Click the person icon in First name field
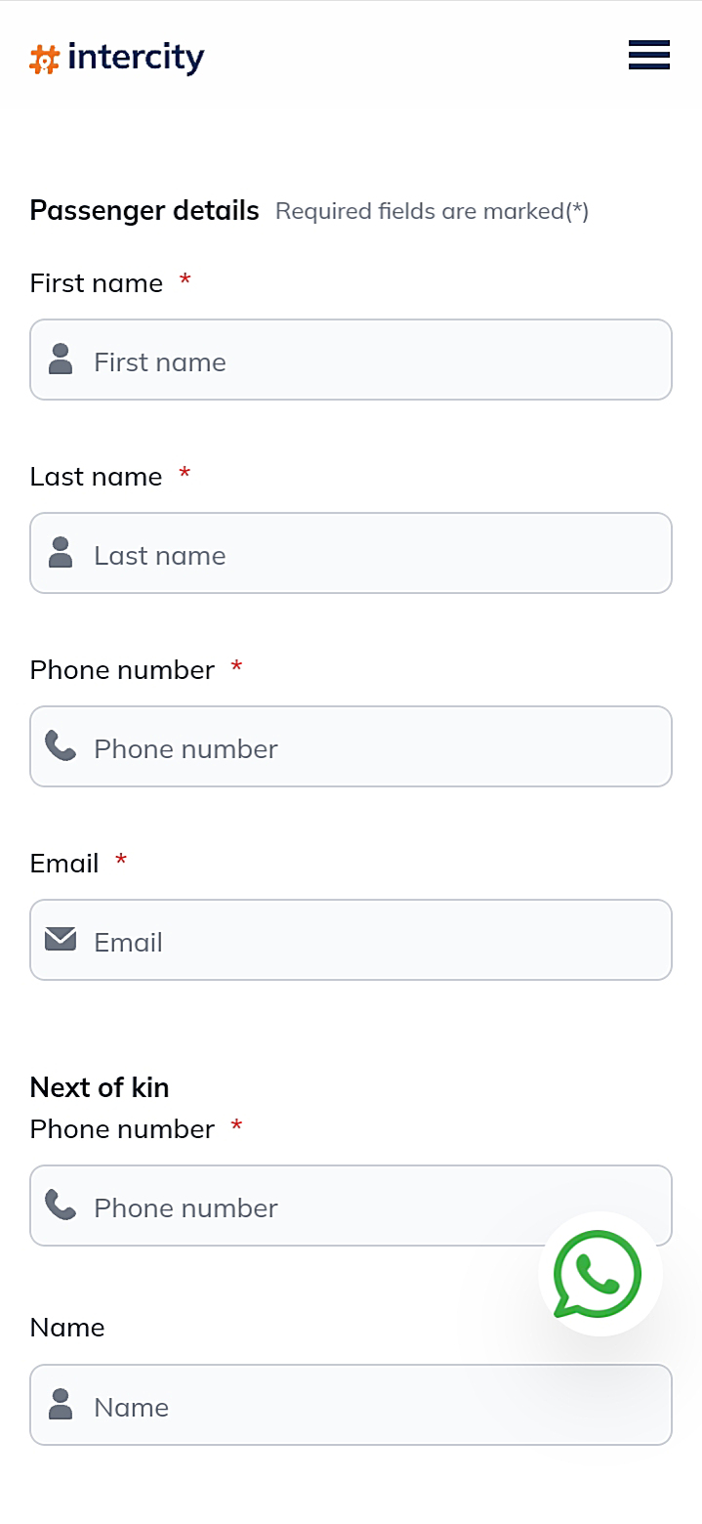The image size is (702, 1524). [61, 359]
